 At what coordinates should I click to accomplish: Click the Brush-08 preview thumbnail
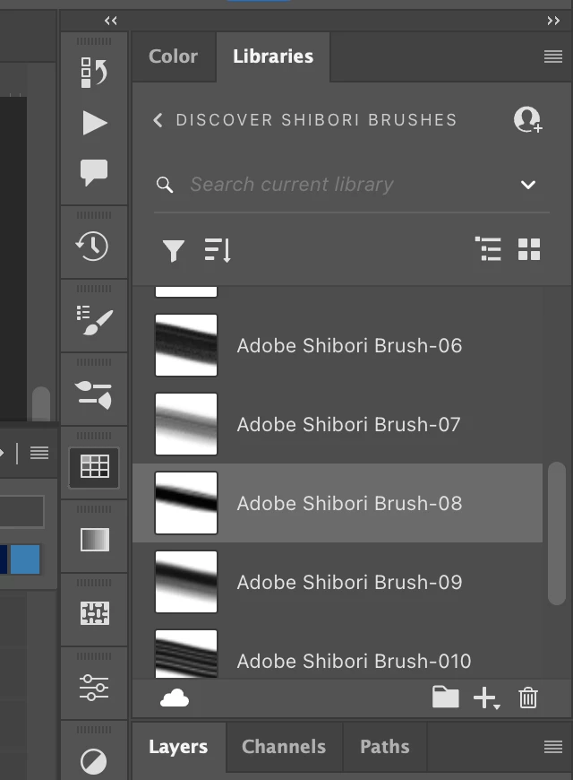coord(186,503)
